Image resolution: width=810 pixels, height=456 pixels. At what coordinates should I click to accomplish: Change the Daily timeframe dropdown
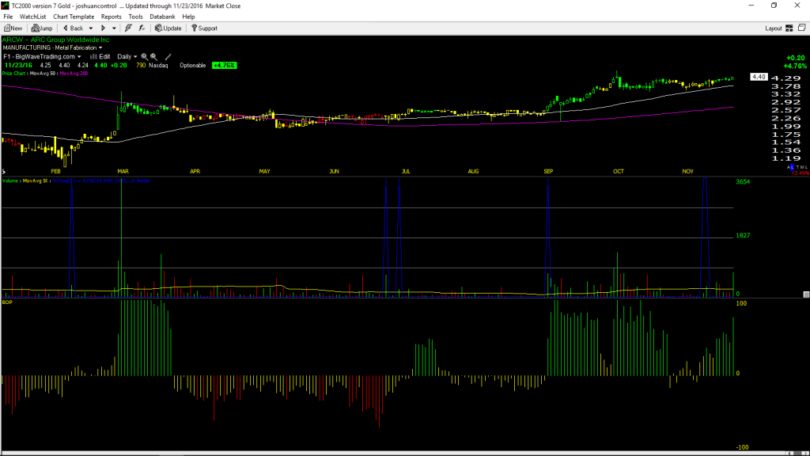tap(127, 57)
